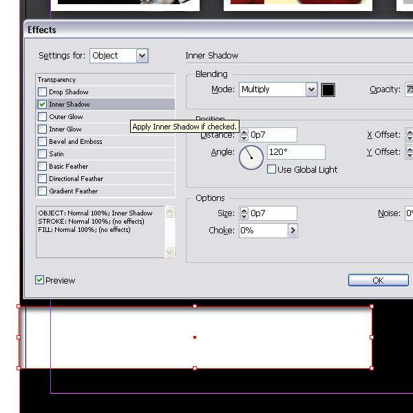Click the Y Offset stepper
Viewport: 413px width, 413px height.
410,152
